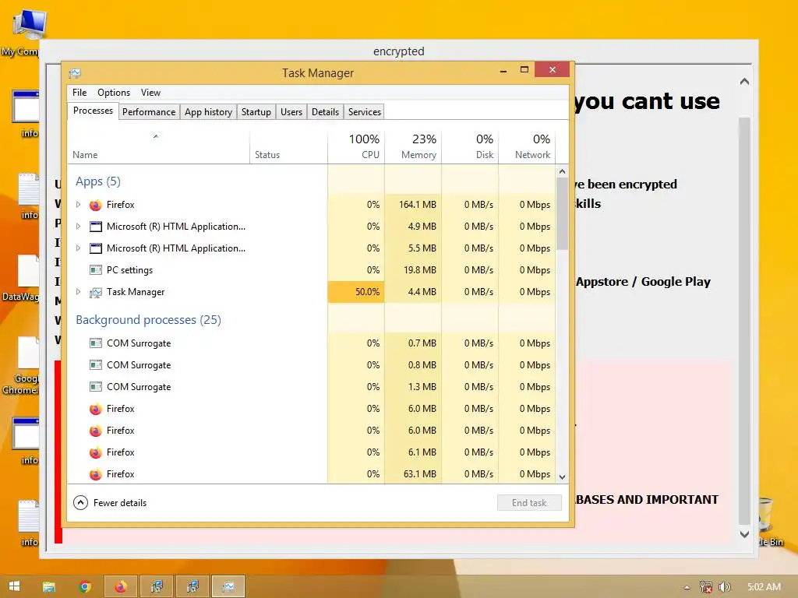The height and width of the screenshot is (598, 798).
Task: Click process list scrollbar down arrow
Action: (563, 477)
